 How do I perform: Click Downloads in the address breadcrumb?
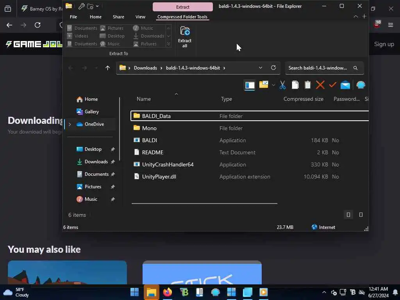click(145, 68)
